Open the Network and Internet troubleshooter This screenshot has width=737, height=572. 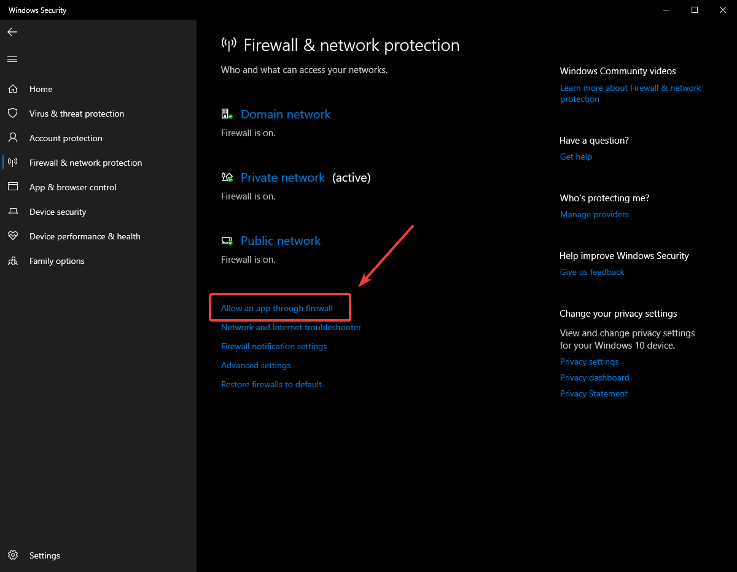291,327
